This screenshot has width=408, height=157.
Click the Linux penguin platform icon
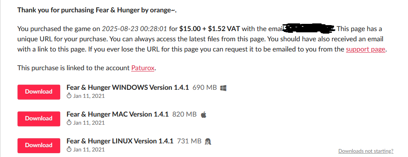(x=208, y=141)
